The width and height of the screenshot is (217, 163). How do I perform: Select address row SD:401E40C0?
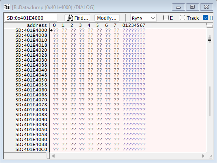click(x=31, y=149)
